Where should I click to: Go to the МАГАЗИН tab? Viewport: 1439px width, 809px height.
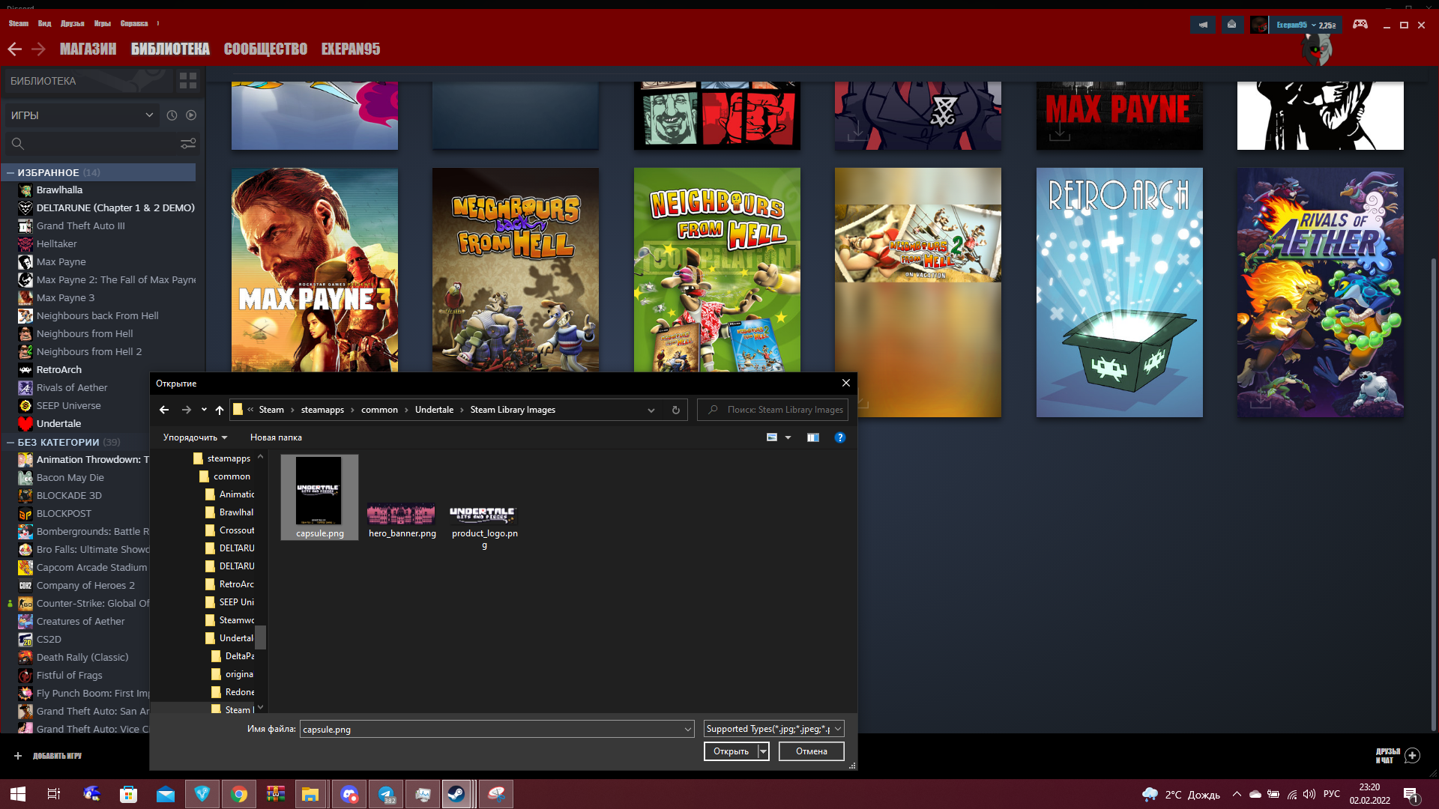point(88,49)
